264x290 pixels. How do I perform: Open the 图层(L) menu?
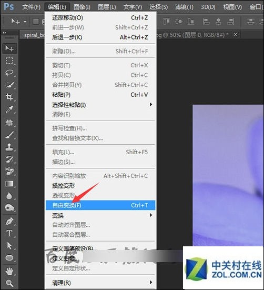[107, 7]
